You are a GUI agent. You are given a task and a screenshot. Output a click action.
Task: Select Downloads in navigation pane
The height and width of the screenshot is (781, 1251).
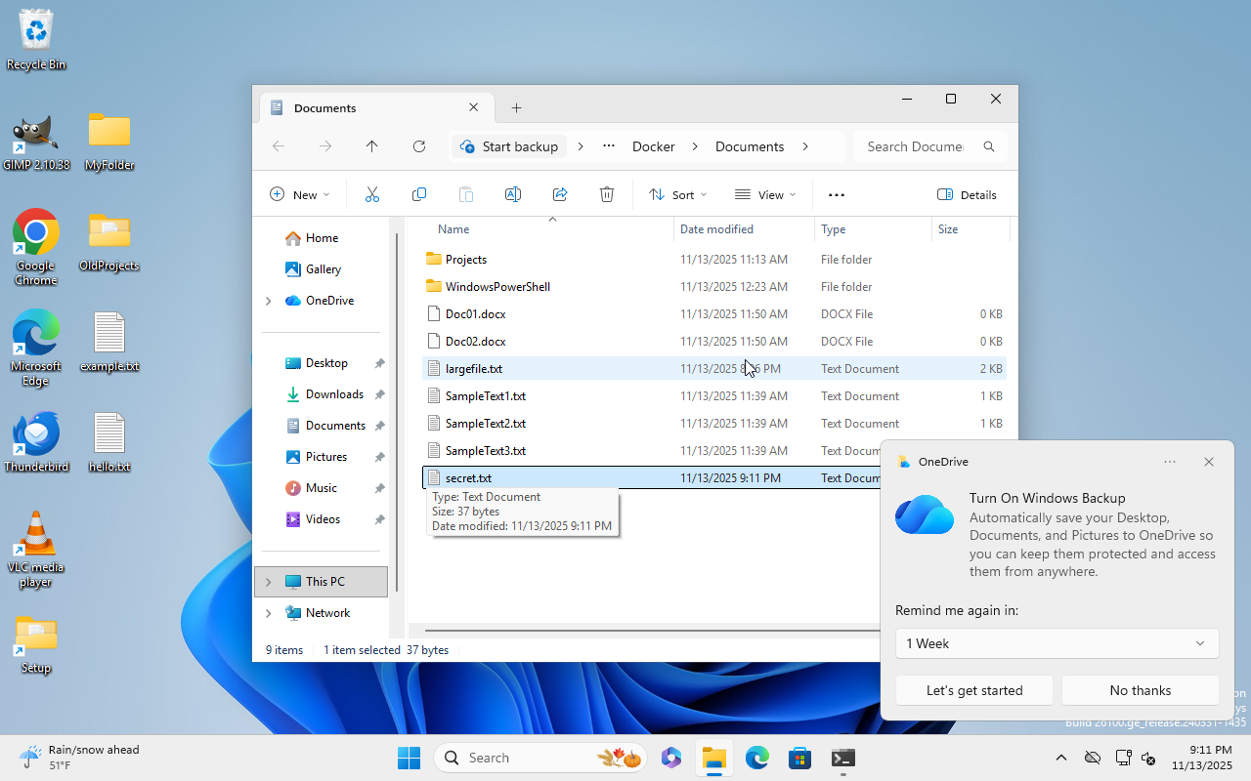pos(334,394)
